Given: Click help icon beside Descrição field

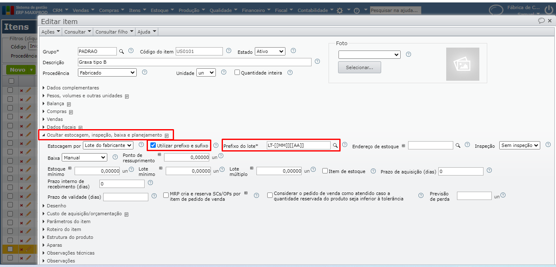Looking at the screenshot, I should click(x=317, y=61).
